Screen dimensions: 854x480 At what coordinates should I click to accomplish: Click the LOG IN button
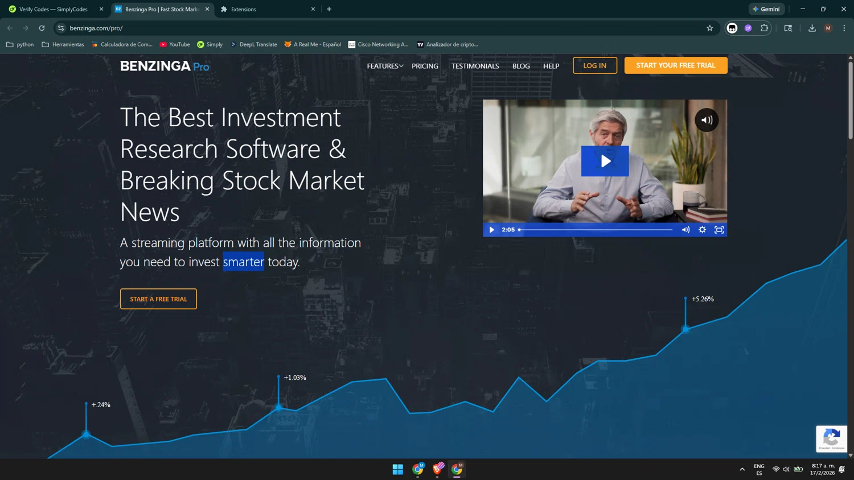click(595, 65)
